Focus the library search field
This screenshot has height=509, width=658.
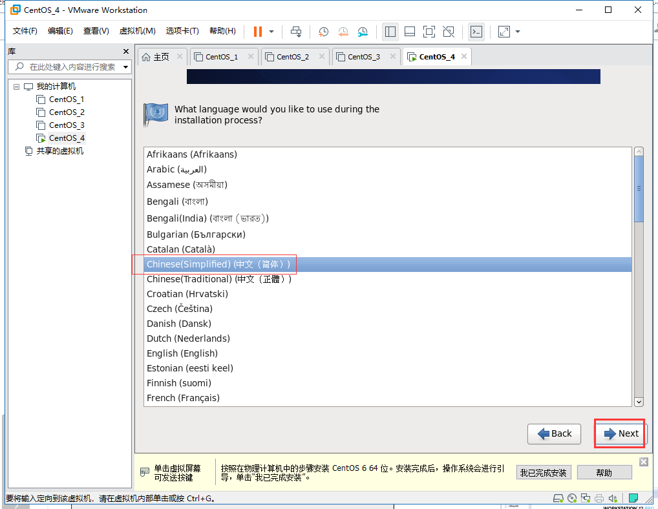click(66, 67)
